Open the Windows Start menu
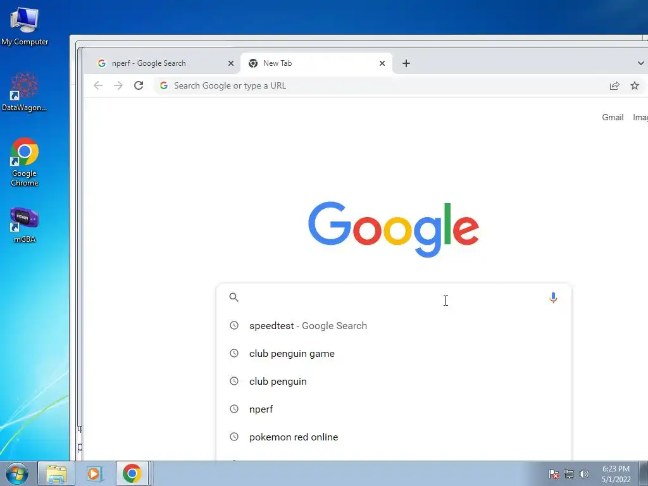 [x=16, y=473]
